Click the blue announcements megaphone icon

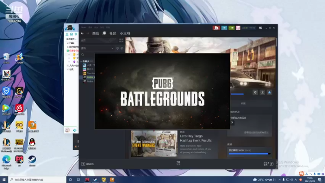click(224, 28)
